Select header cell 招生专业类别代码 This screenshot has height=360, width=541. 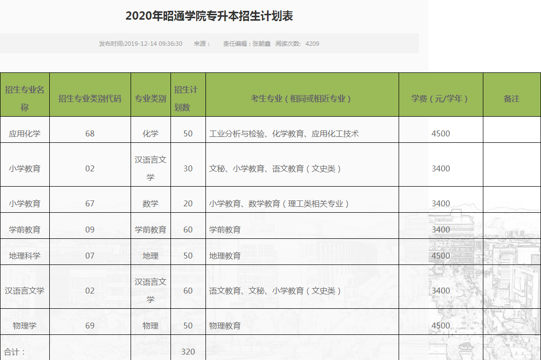tap(90, 95)
